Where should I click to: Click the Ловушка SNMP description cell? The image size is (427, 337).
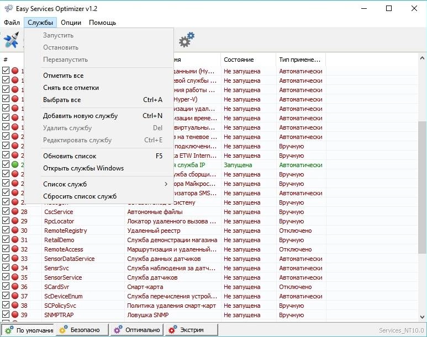tap(148, 315)
